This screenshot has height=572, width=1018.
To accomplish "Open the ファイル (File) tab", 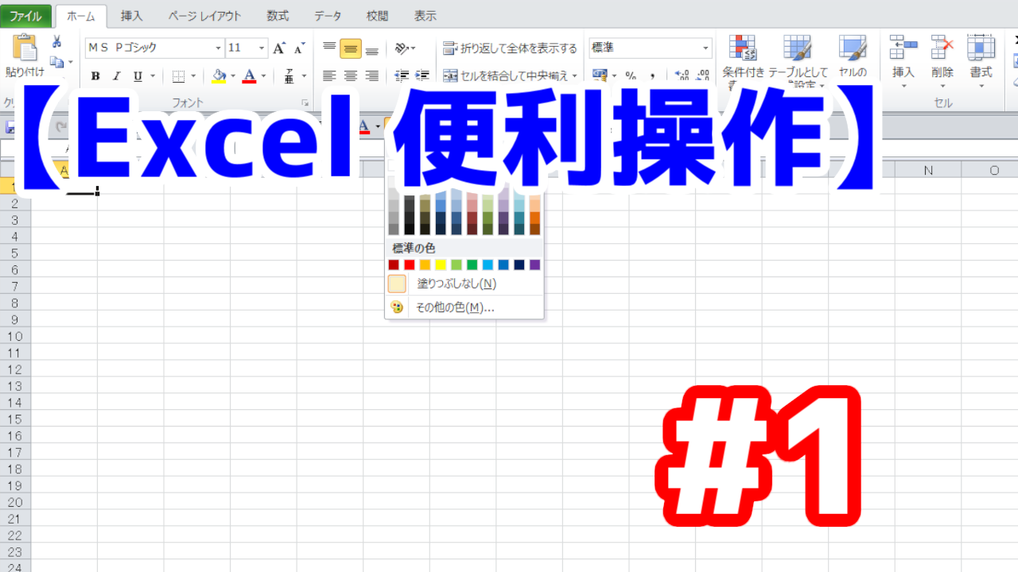I will tap(26, 16).
